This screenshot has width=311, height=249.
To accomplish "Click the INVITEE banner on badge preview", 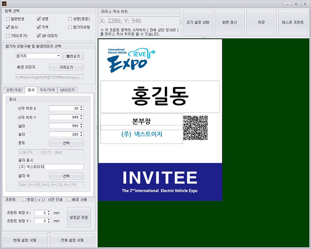I will tap(160, 182).
